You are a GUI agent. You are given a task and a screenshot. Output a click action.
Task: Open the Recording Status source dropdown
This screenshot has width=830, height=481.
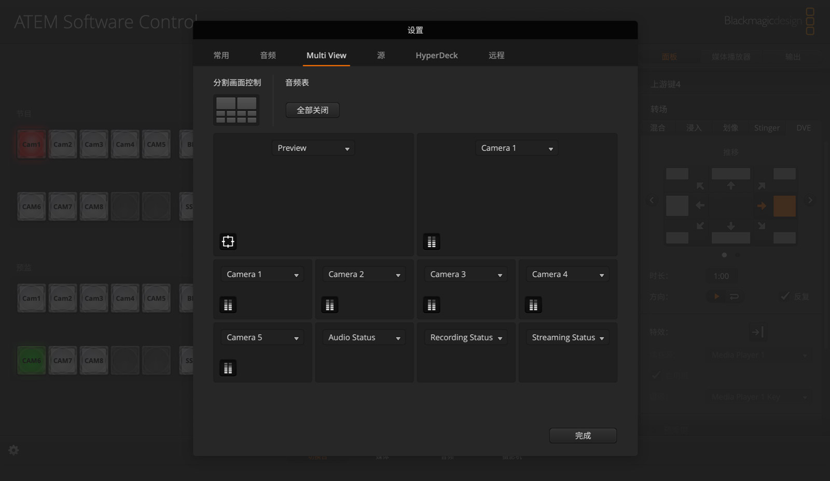[x=466, y=337]
